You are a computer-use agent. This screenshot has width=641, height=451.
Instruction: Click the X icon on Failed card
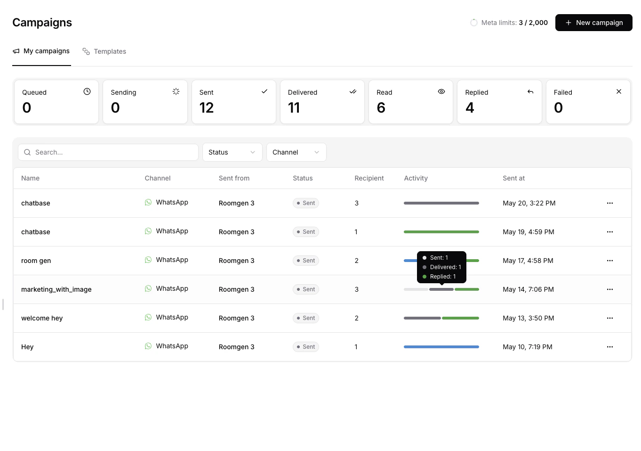pos(619,91)
